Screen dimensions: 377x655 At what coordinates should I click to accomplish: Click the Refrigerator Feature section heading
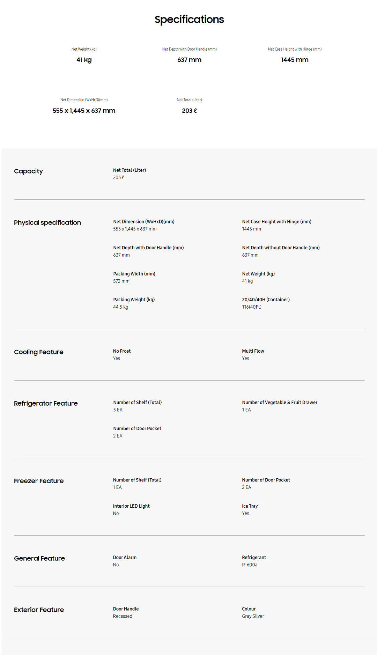coord(46,403)
